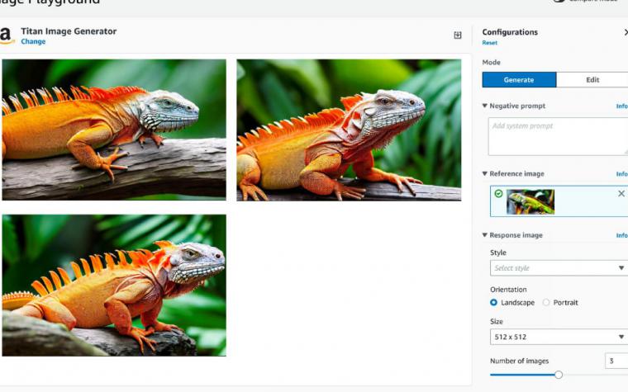Reset the configurations

(x=489, y=43)
